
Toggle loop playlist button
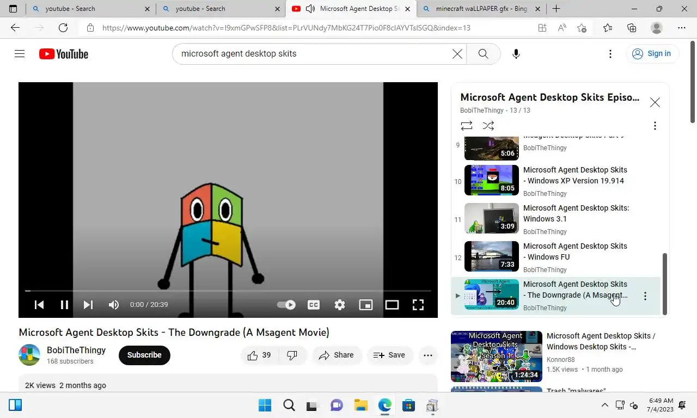tap(467, 126)
